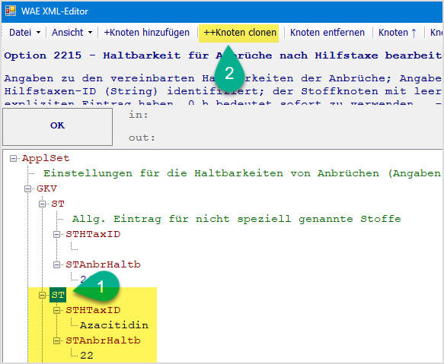The image size is (444, 364).
Task: Select the Azacitidin value entry
Action: (x=114, y=325)
